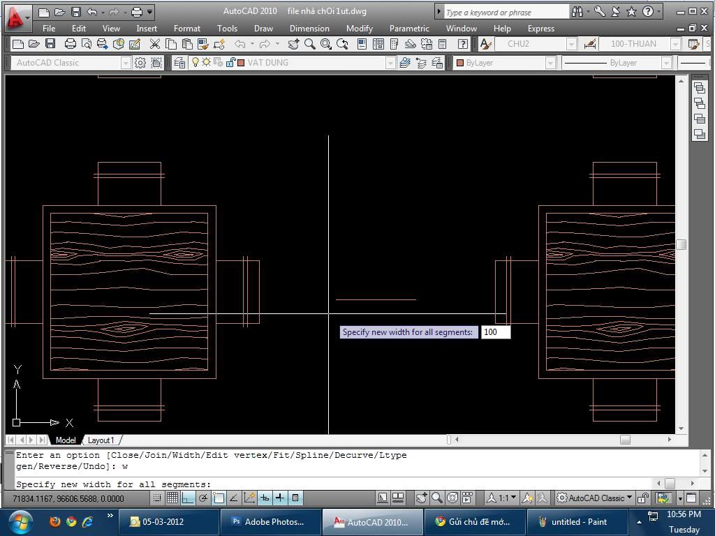Image resolution: width=715 pixels, height=536 pixels.
Task: Click the Windows Start button
Action: [20, 522]
